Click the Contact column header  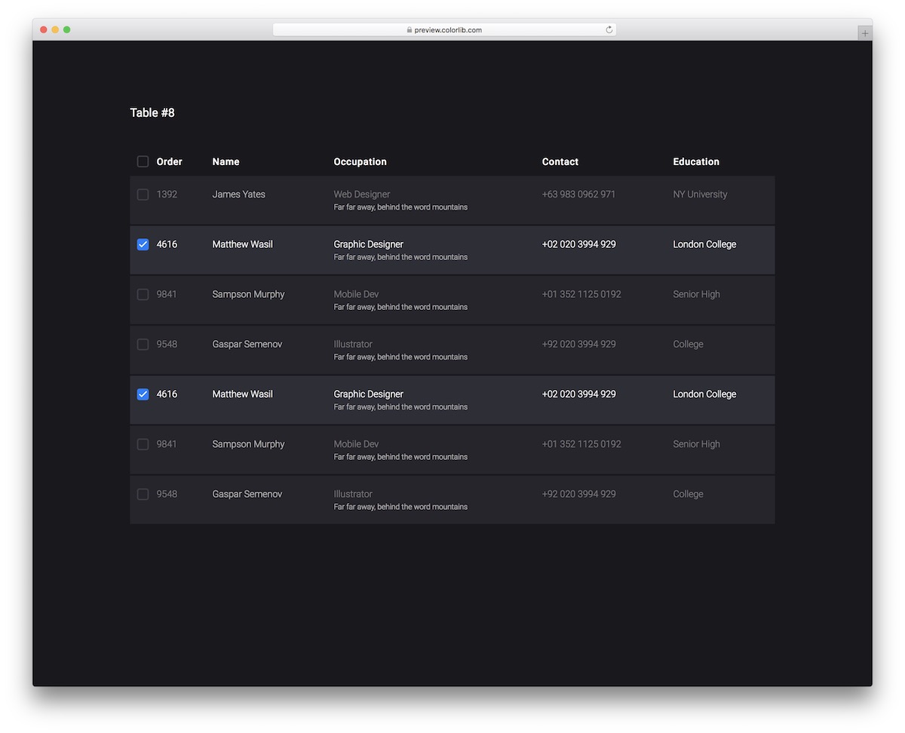click(560, 161)
